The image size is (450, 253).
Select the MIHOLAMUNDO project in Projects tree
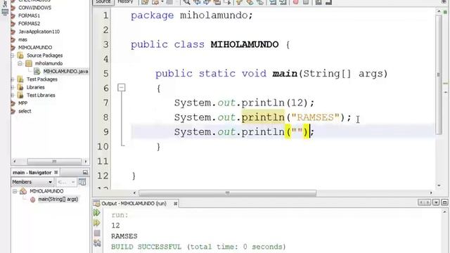[x=35, y=47]
